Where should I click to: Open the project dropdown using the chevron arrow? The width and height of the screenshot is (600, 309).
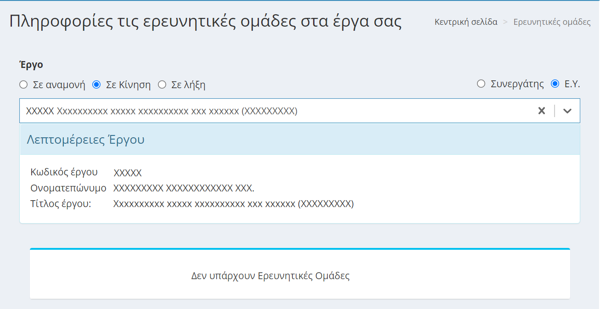pos(567,110)
